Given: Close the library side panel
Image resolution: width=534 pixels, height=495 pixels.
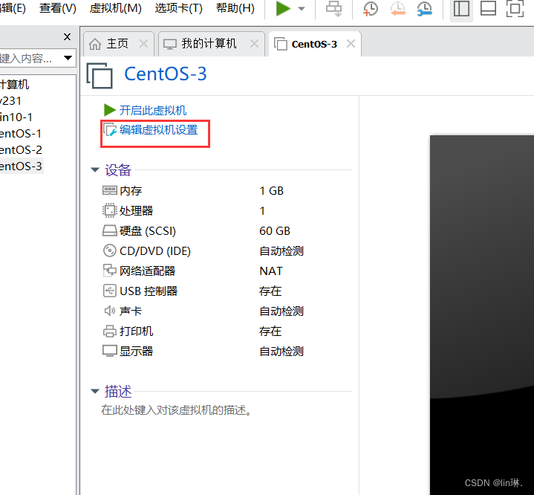Looking at the screenshot, I should [x=67, y=37].
